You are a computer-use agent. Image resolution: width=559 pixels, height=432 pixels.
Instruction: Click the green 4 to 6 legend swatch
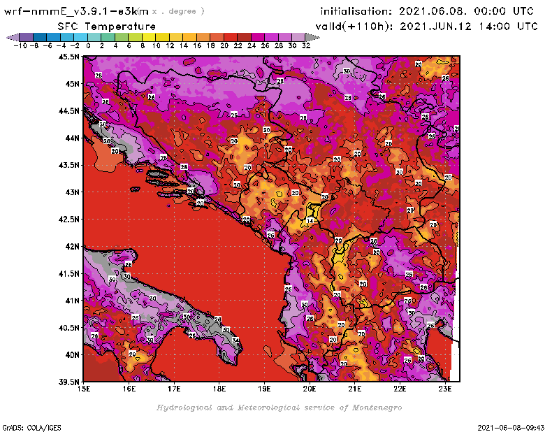coord(122,37)
